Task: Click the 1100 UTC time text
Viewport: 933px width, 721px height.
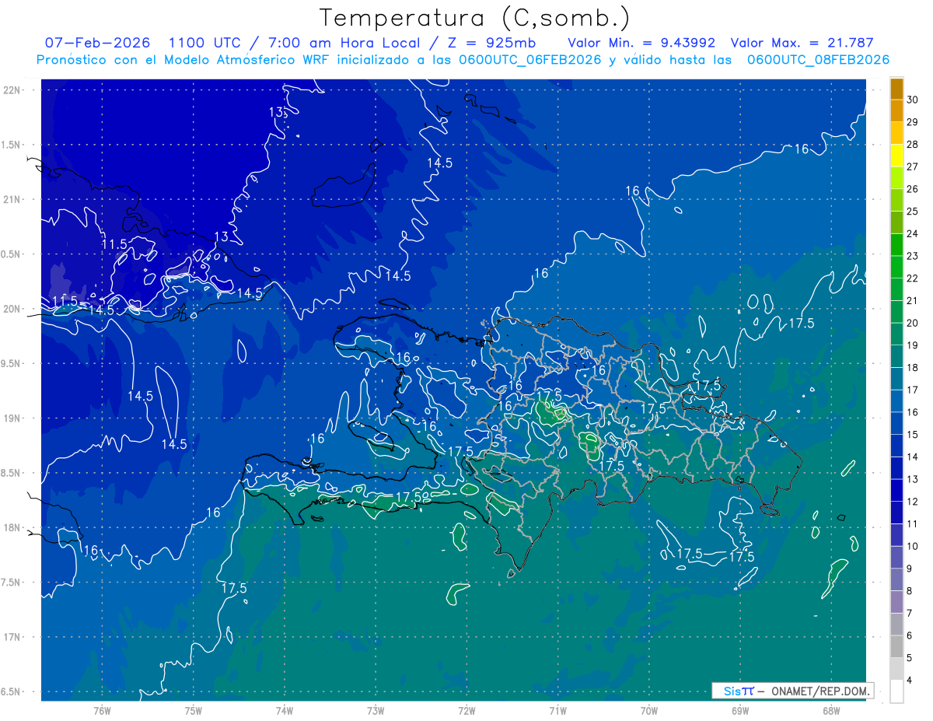Action: pyautogui.click(x=204, y=43)
